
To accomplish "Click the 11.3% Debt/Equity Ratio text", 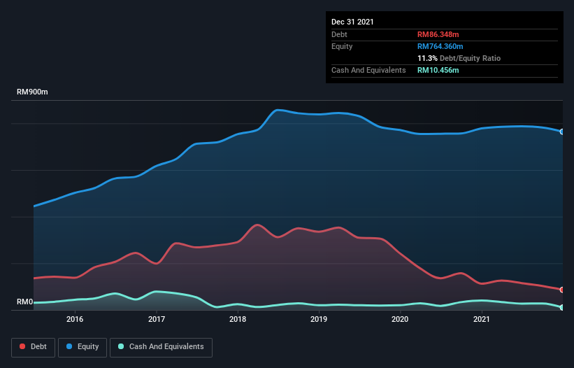I will (459, 58).
